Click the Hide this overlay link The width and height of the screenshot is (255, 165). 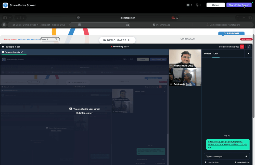click(84, 113)
